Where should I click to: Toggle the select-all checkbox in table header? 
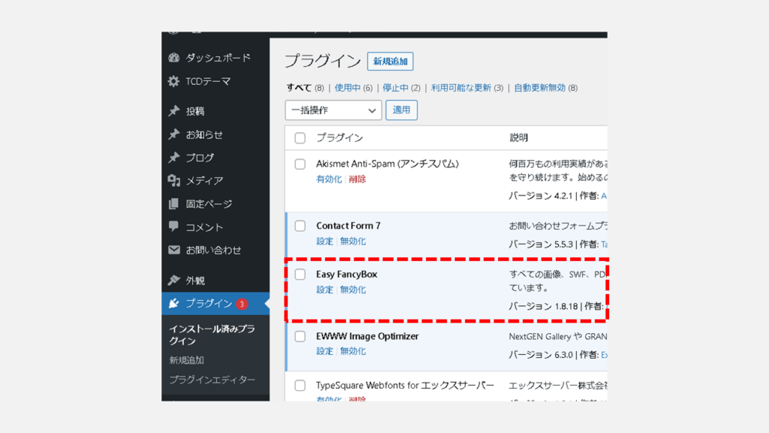pyautogui.click(x=300, y=138)
